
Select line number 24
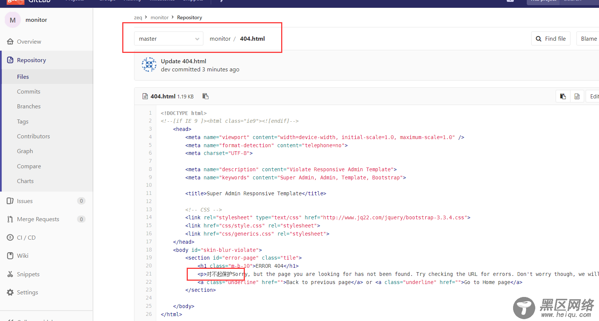click(149, 298)
